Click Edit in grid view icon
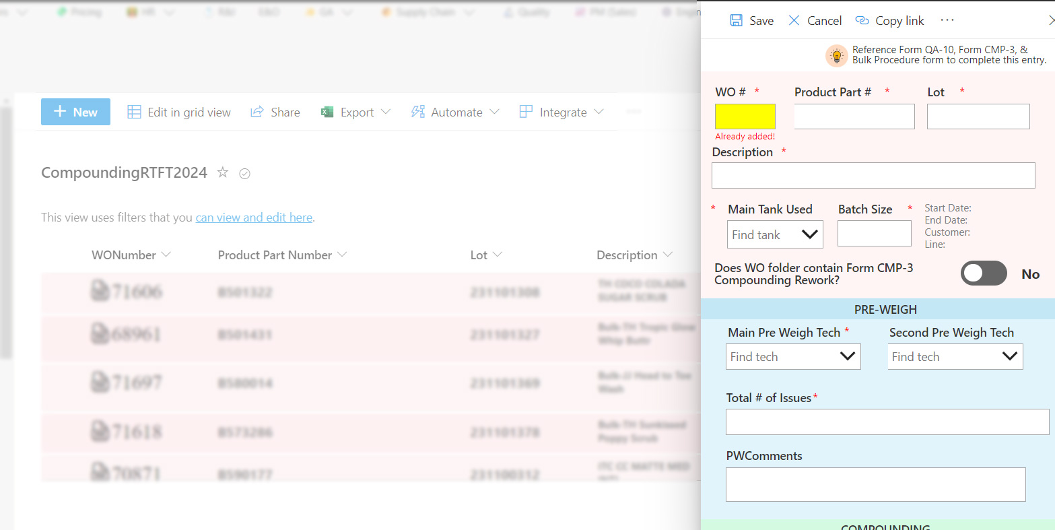The height and width of the screenshot is (530, 1055). (x=134, y=112)
